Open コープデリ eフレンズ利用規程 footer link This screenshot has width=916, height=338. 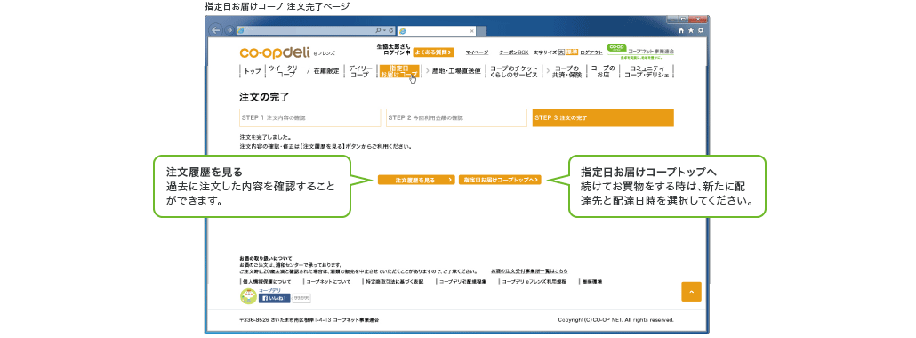(534, 282)
